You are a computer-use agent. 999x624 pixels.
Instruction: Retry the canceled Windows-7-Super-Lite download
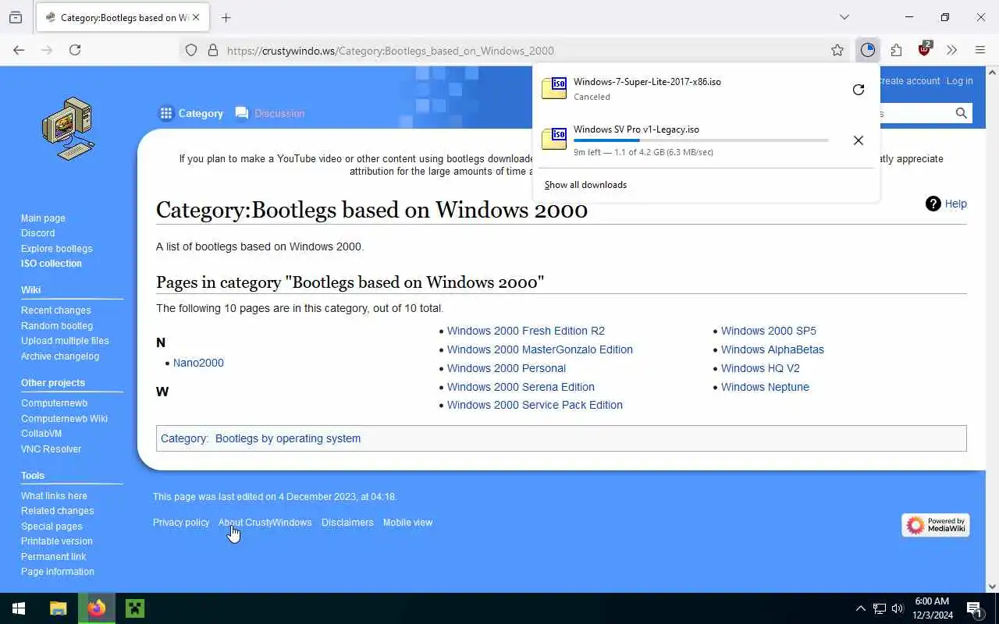[859, 90]
